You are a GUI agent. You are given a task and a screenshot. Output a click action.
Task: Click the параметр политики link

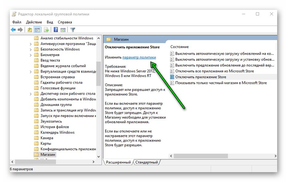[139, 58]
